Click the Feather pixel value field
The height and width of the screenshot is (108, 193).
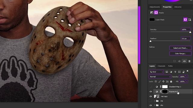point(186,38)
